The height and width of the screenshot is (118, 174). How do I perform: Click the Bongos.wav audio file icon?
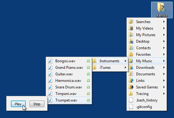pos(50,61)
